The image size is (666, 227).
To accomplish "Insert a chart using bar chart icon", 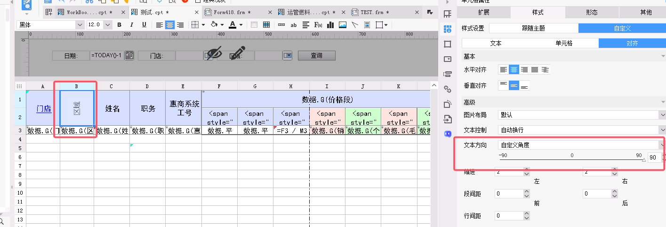I will pyautogui.click(x=330, y=25).
